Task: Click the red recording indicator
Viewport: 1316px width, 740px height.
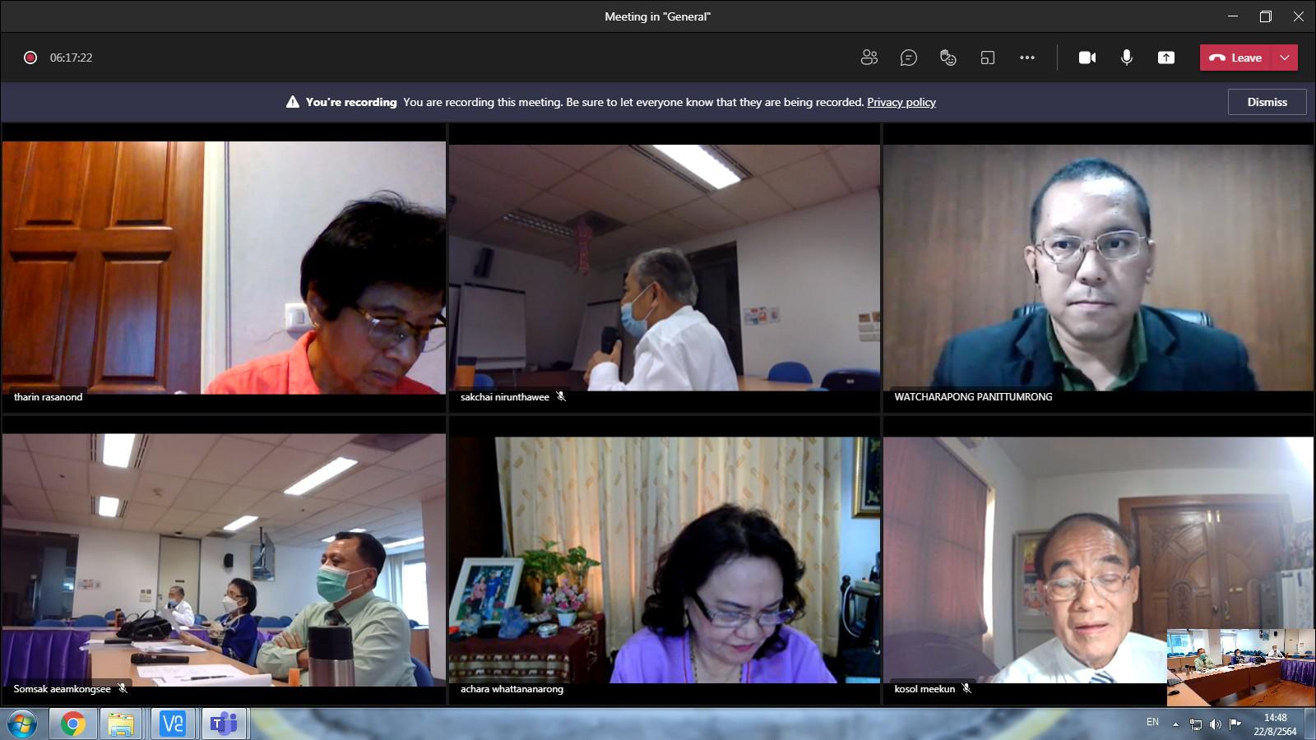Action: (x=30, y=58)
